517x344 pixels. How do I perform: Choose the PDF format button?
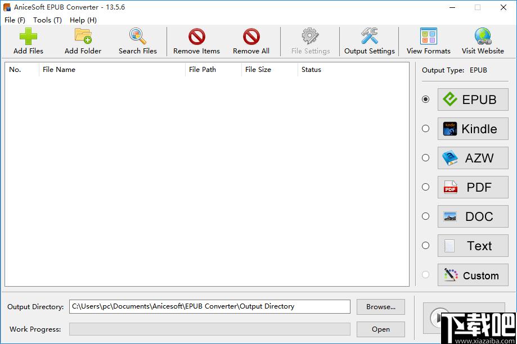[473, 187]
